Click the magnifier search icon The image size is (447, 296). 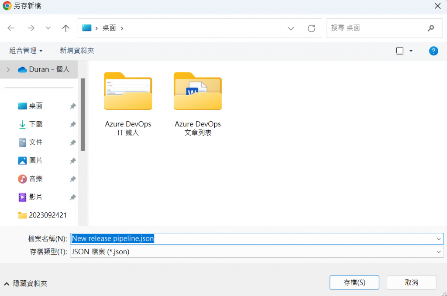(431, 28)
